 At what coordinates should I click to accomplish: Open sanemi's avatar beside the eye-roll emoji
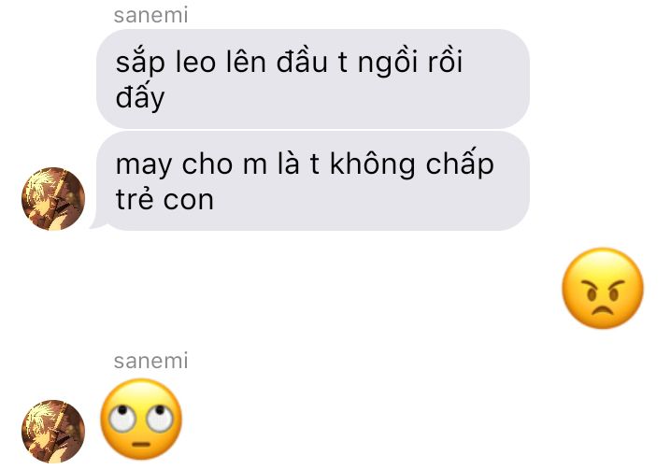(53, 432)
